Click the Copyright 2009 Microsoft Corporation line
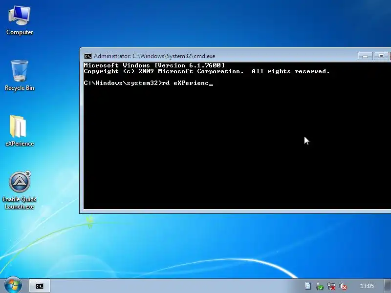391x293 pixels. [207, 71]
